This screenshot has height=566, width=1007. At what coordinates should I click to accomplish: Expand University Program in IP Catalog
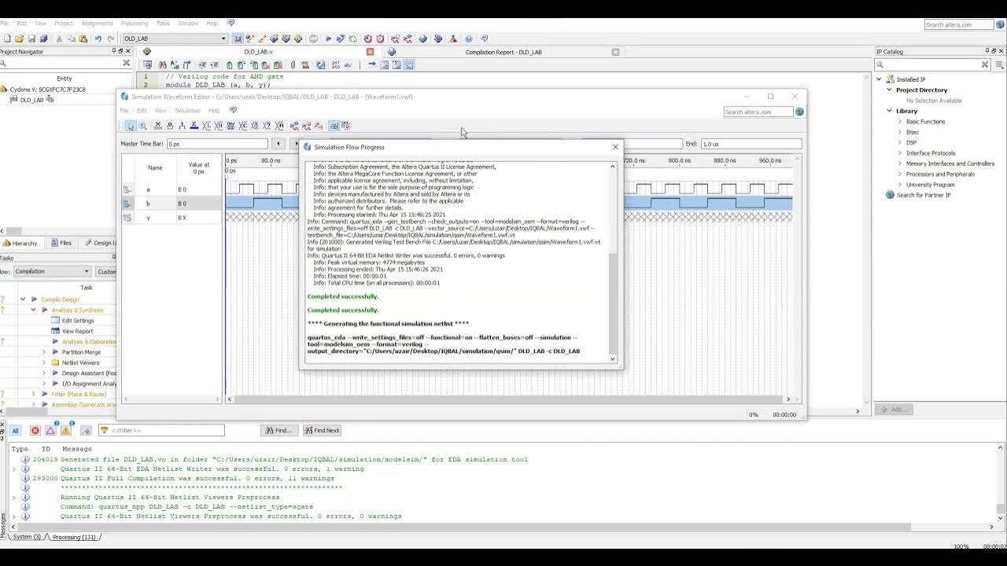tap(900, 185)
